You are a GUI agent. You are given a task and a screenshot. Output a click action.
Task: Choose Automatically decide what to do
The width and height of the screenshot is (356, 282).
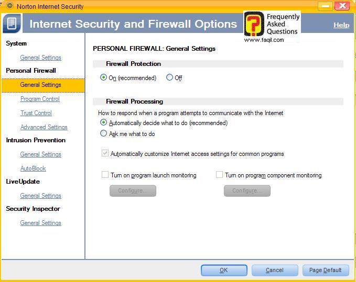pos(103,122)
